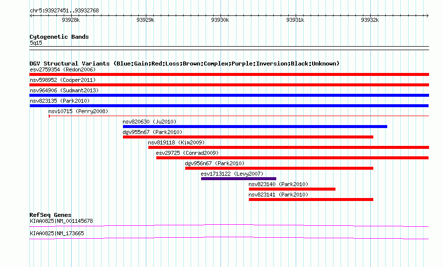The image size is (443, 267).
Task: Select the nsv598952 (Cooper2011) red bar
Action: [229, 85]
